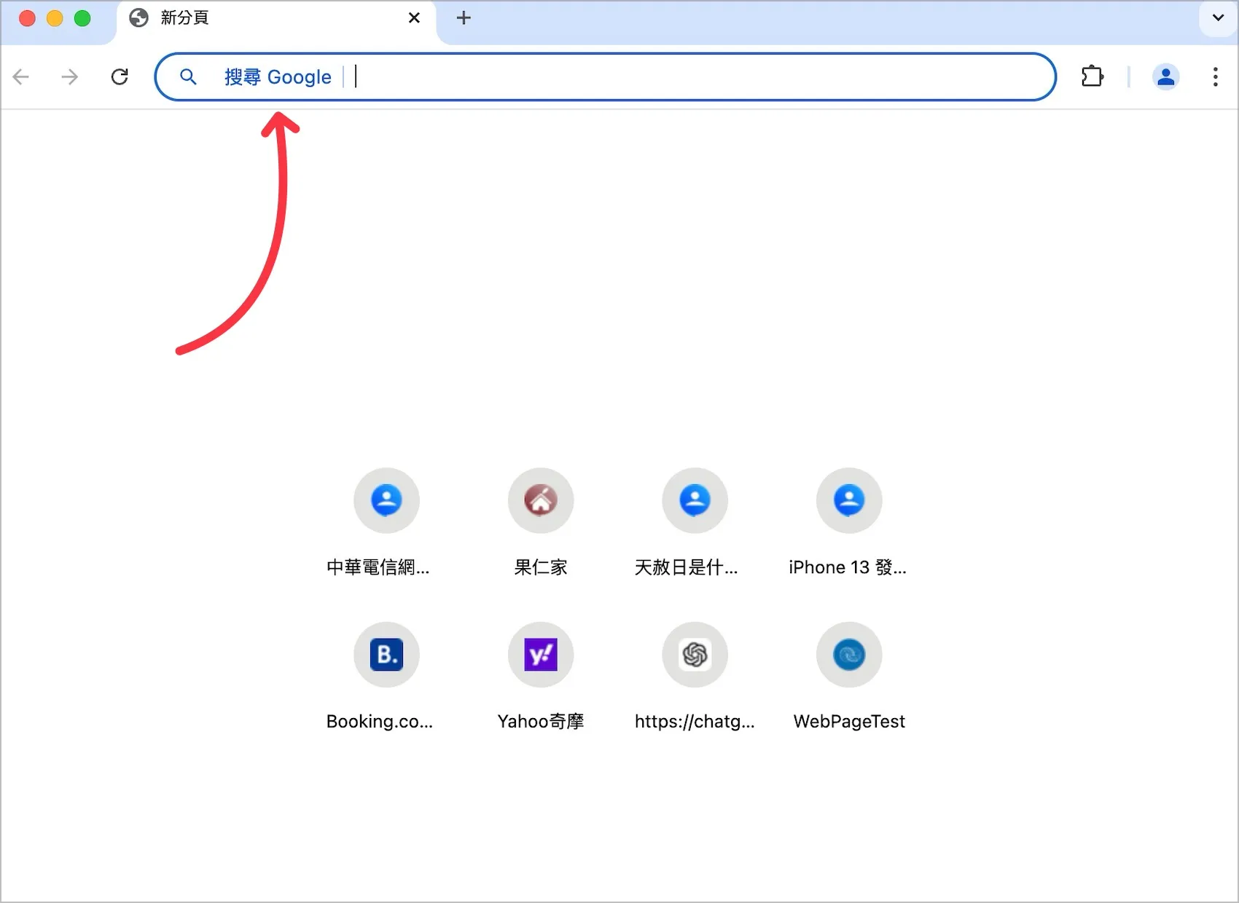Open the 果仁家 shortcut icon
Screen dimensions: 1239x903
click(541, 500)
